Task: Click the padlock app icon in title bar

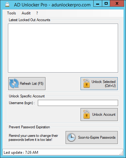Action: tap(7, 5)
